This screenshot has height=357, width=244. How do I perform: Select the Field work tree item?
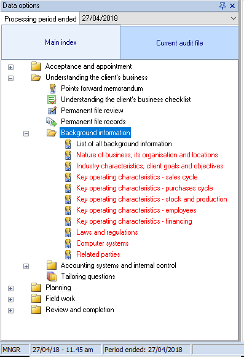point(60,299)
